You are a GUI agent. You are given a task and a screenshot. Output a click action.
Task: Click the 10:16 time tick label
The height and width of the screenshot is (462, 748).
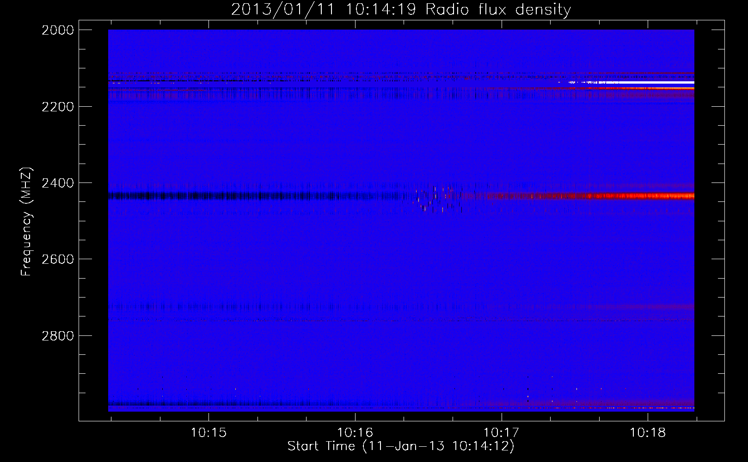point(355,433)
